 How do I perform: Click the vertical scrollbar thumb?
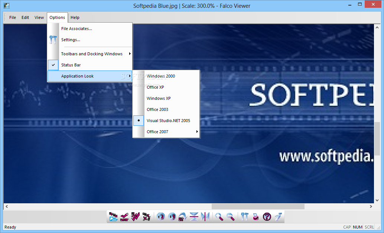click(x=377, y=138)
